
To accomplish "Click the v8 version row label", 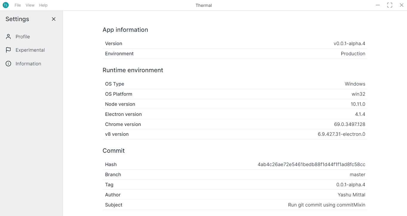I will click(x=117, y=134).
